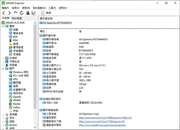
Task: Open the graph chart toolbar icon
Action: [34, 13]
